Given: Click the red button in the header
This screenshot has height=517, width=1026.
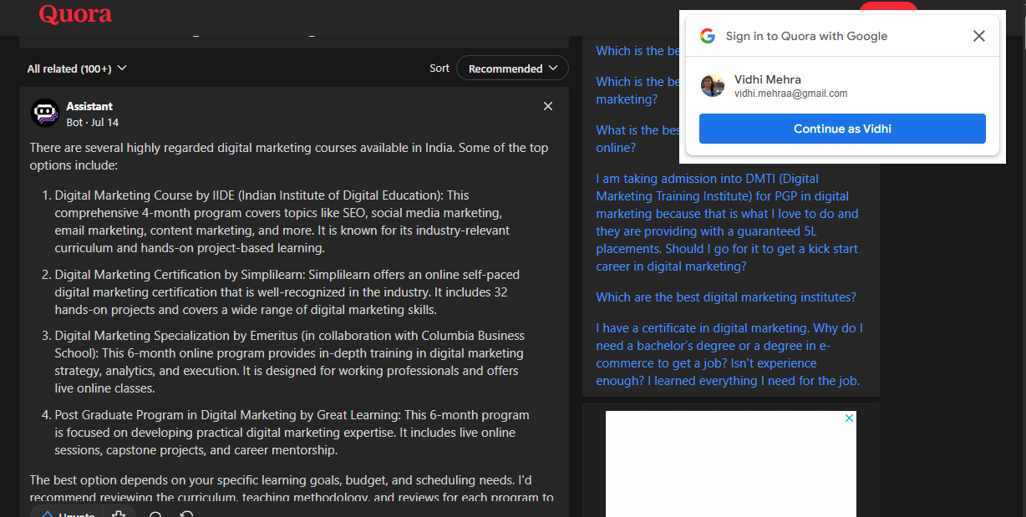Looking at the screenshot, I should point(888,9).
